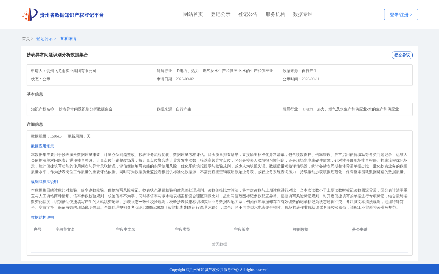Click the 数据应用场景 subheading
This screenshot has height=274, width=439.
point(43,146)
